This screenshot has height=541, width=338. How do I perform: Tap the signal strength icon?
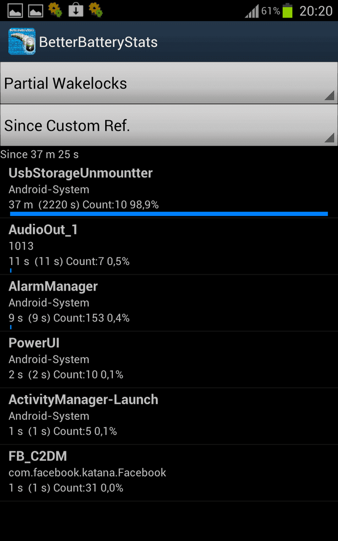(252, 12)
